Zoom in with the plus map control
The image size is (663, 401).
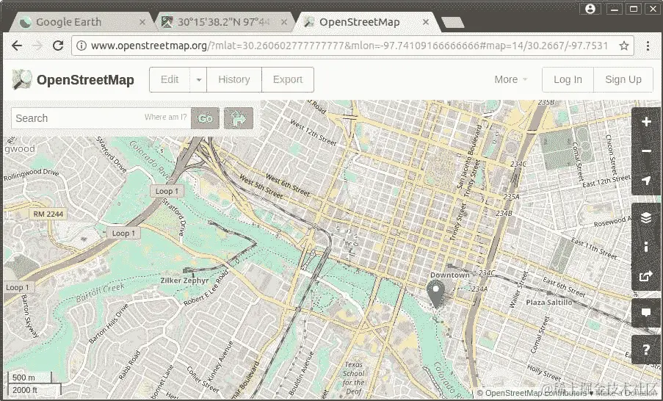646,122
